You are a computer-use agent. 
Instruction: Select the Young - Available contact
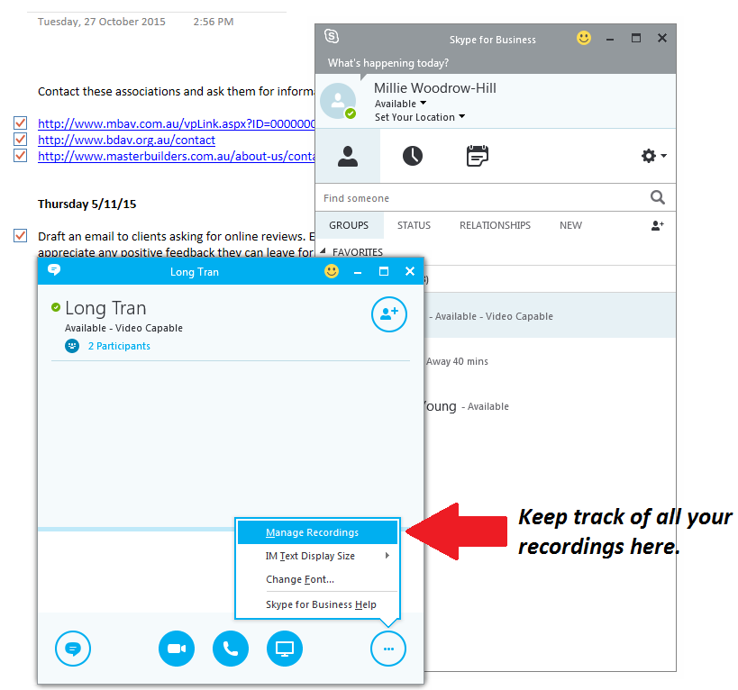[x=550, y=406]
